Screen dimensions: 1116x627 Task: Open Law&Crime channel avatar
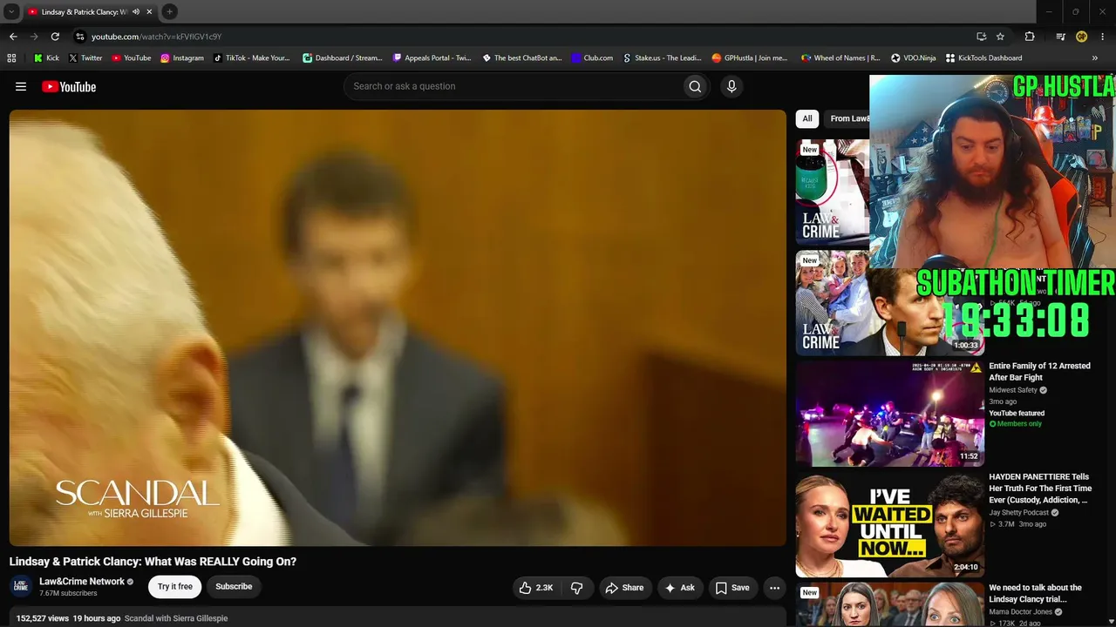coord(21,587)
